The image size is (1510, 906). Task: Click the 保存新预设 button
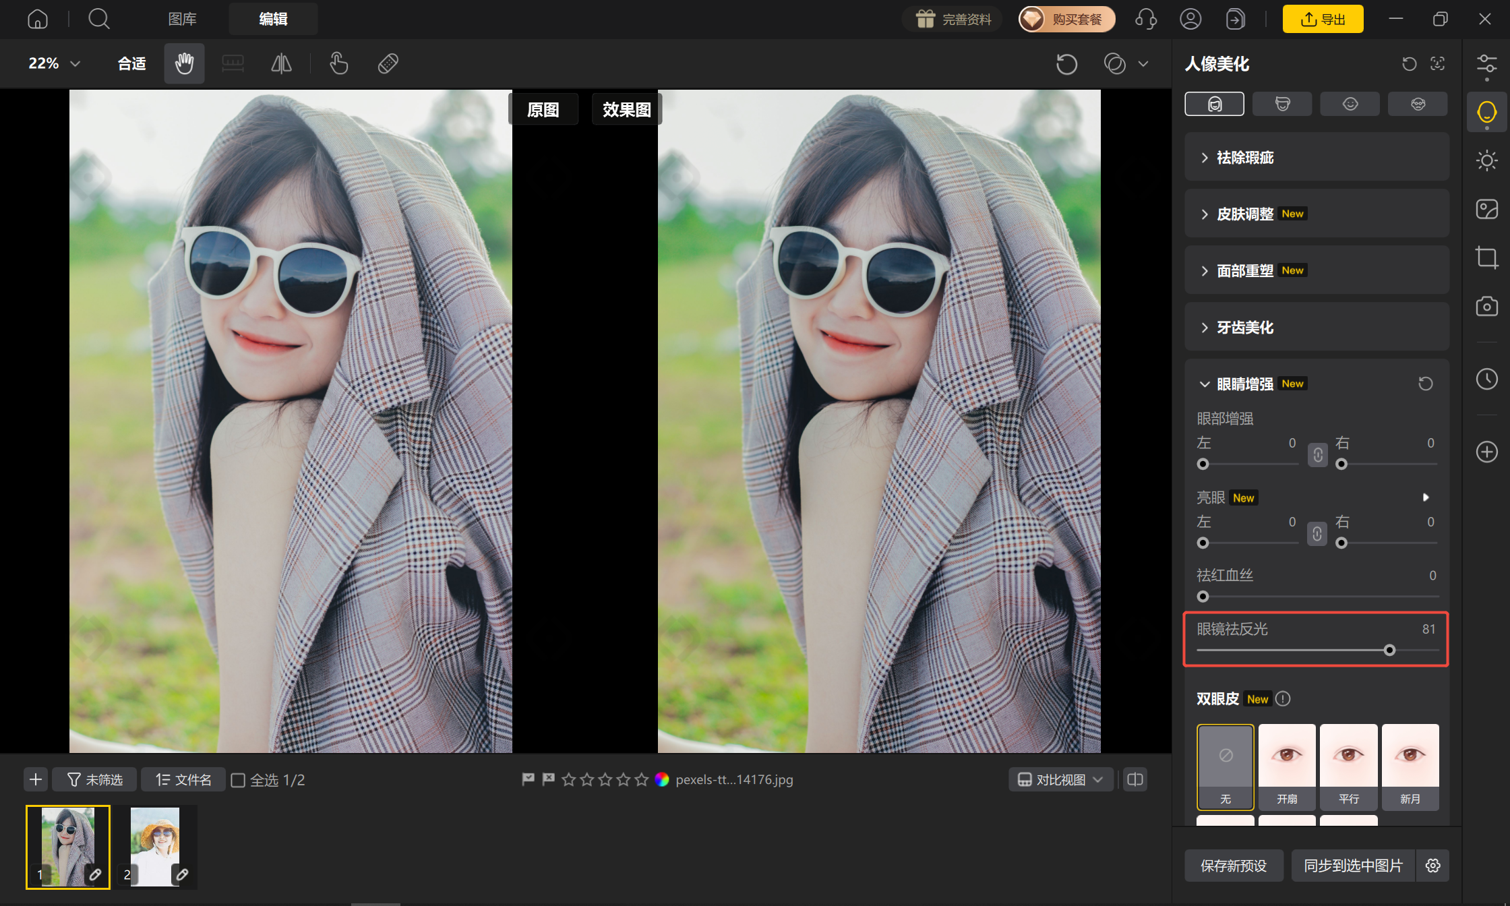pyautogui.click(x=1234, y=866)
